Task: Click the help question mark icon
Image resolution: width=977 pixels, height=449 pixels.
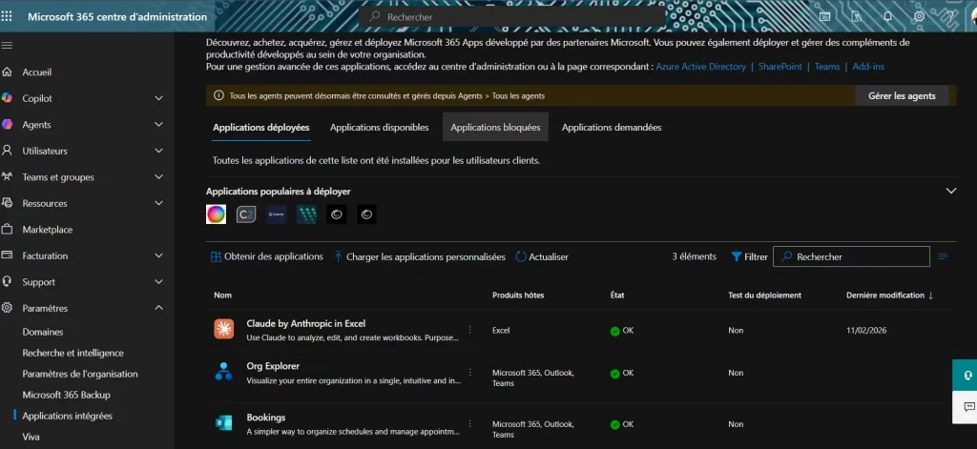Action: click(950, 17)
